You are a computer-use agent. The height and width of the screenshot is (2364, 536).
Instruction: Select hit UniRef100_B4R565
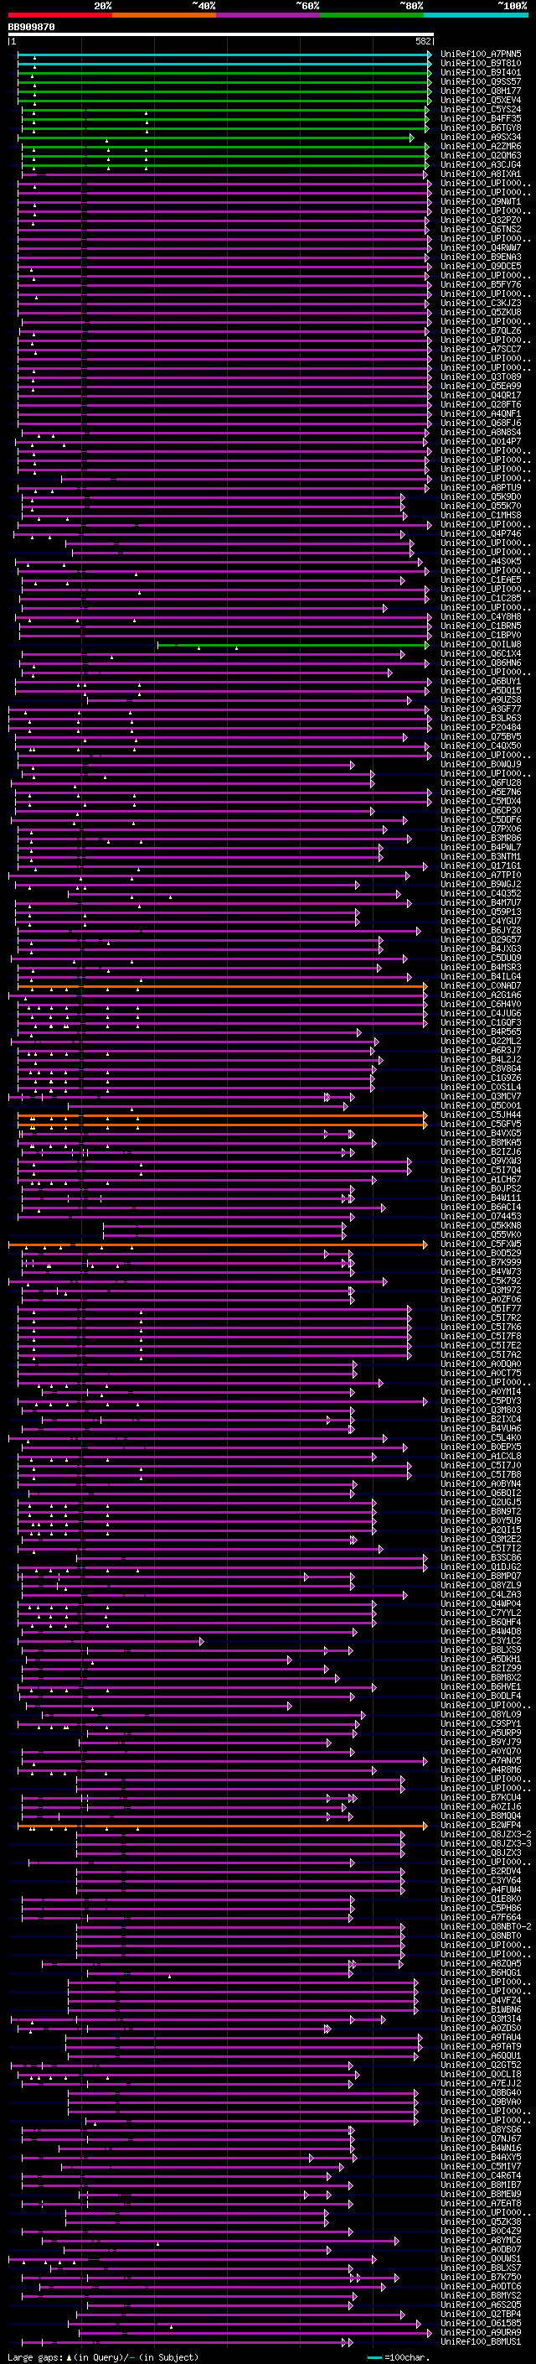tap(481, 1031)
